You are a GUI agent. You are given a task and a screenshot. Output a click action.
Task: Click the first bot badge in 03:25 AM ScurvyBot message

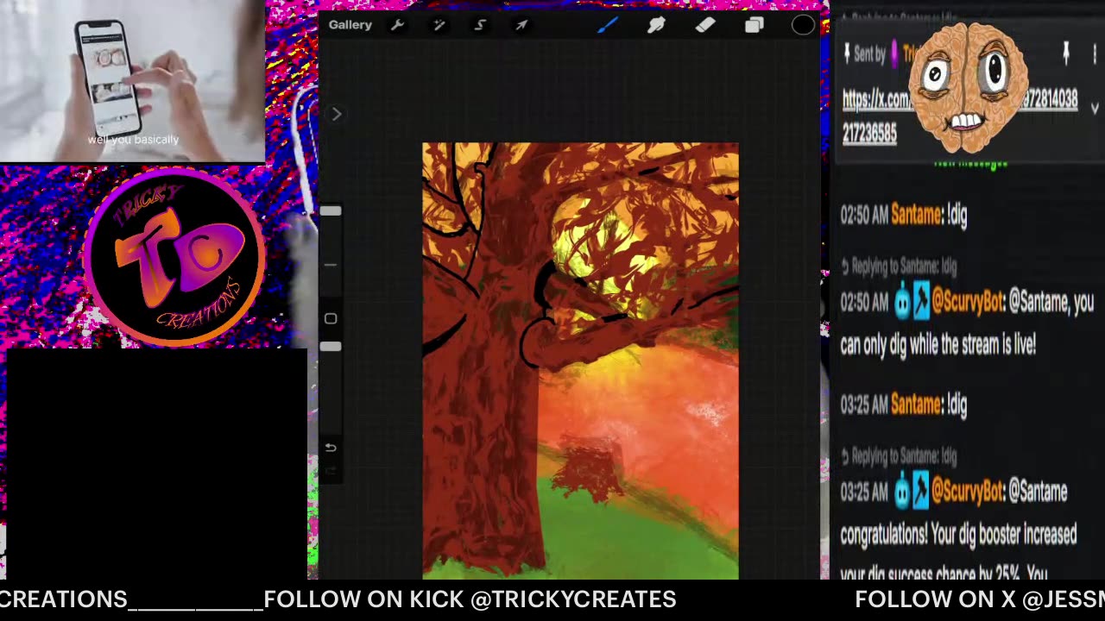click(902, 492)
